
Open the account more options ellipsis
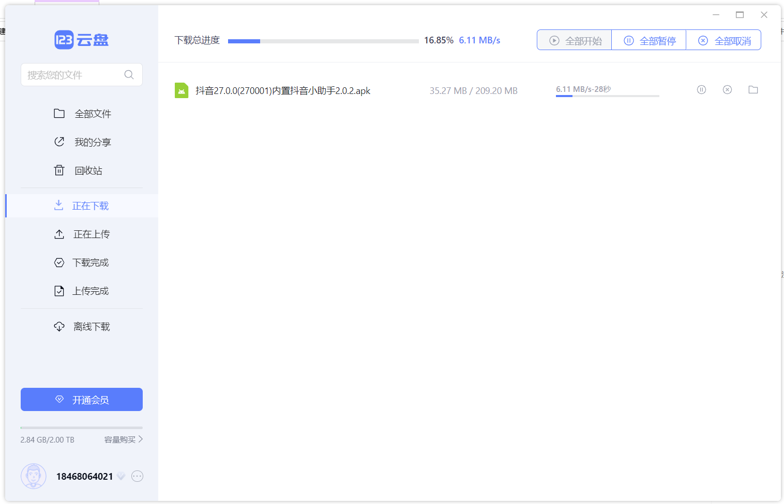pos(137,476)
